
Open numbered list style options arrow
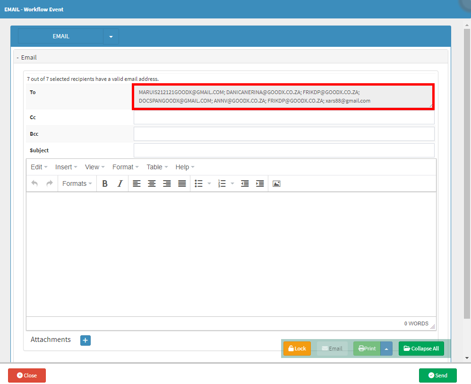click(232, 183)
